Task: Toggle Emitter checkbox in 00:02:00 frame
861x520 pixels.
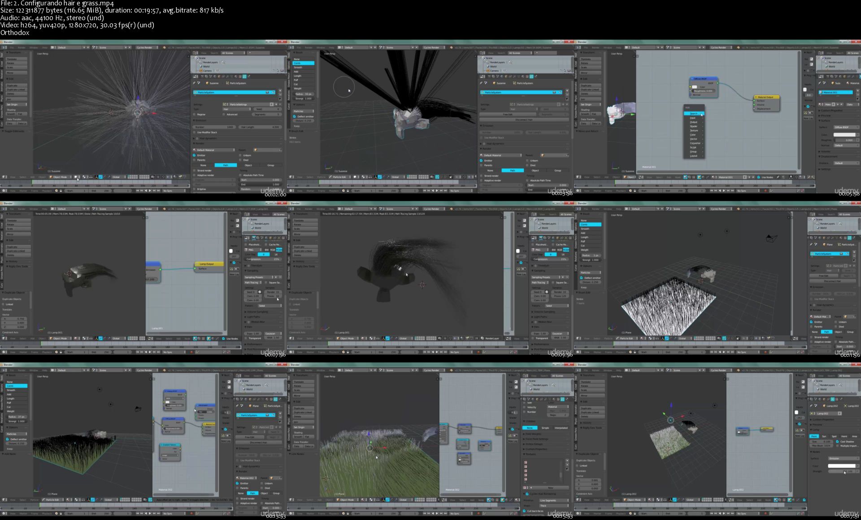Action: coord(195,155)
